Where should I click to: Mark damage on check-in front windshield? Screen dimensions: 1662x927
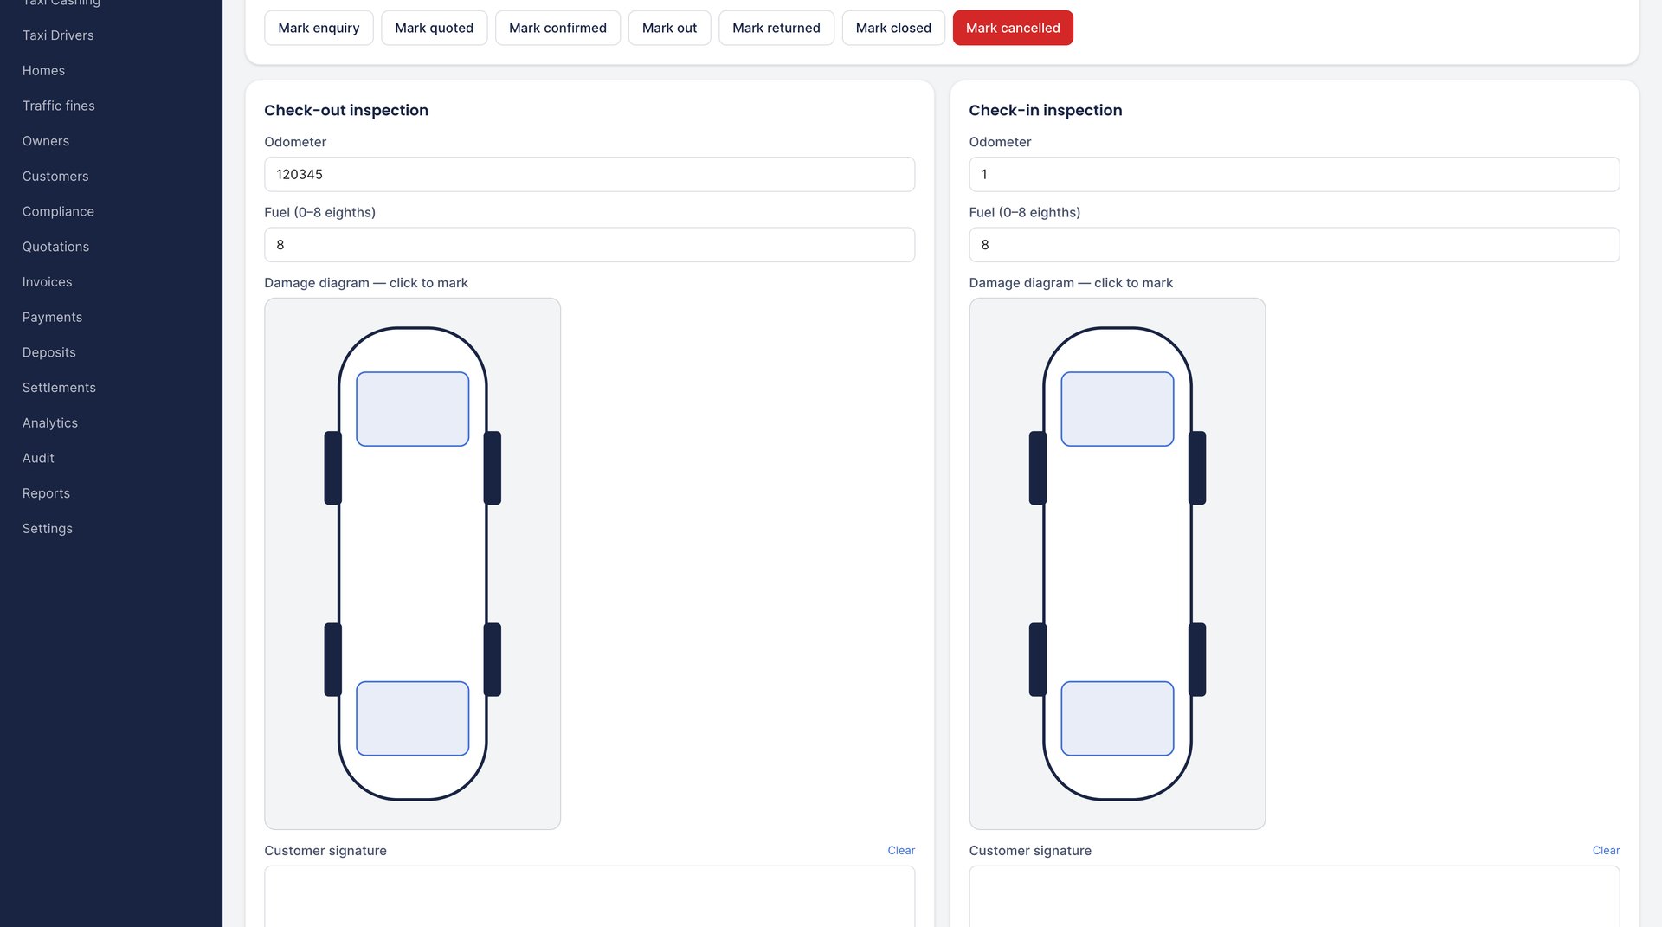[x=1118, y=409]
